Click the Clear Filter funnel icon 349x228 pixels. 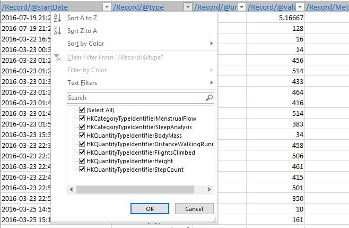point(57,57)
